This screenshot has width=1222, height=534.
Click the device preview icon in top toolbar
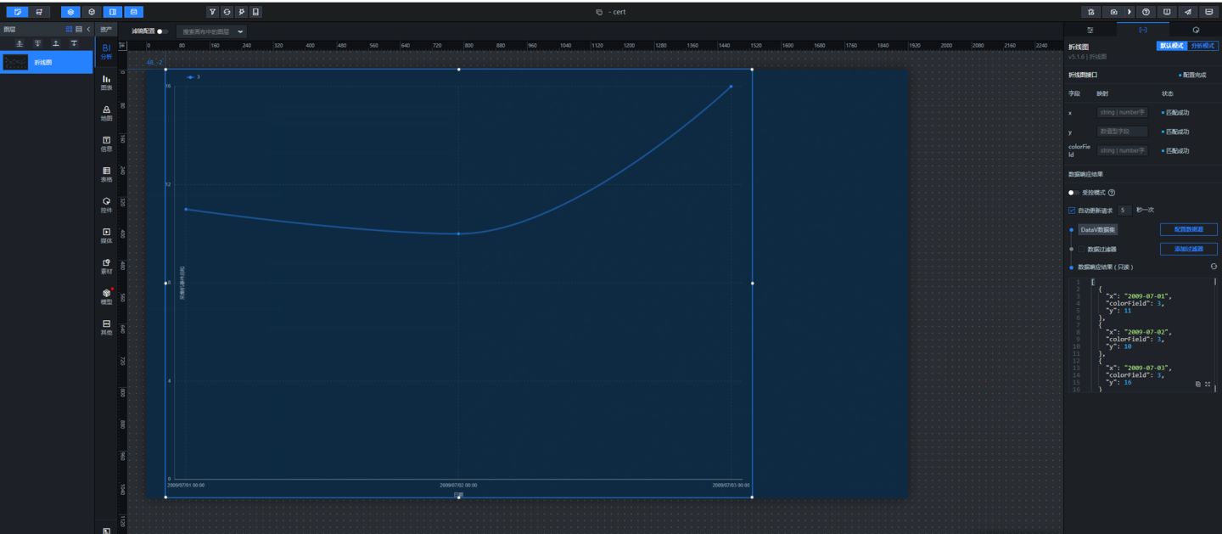coord(255,12)
